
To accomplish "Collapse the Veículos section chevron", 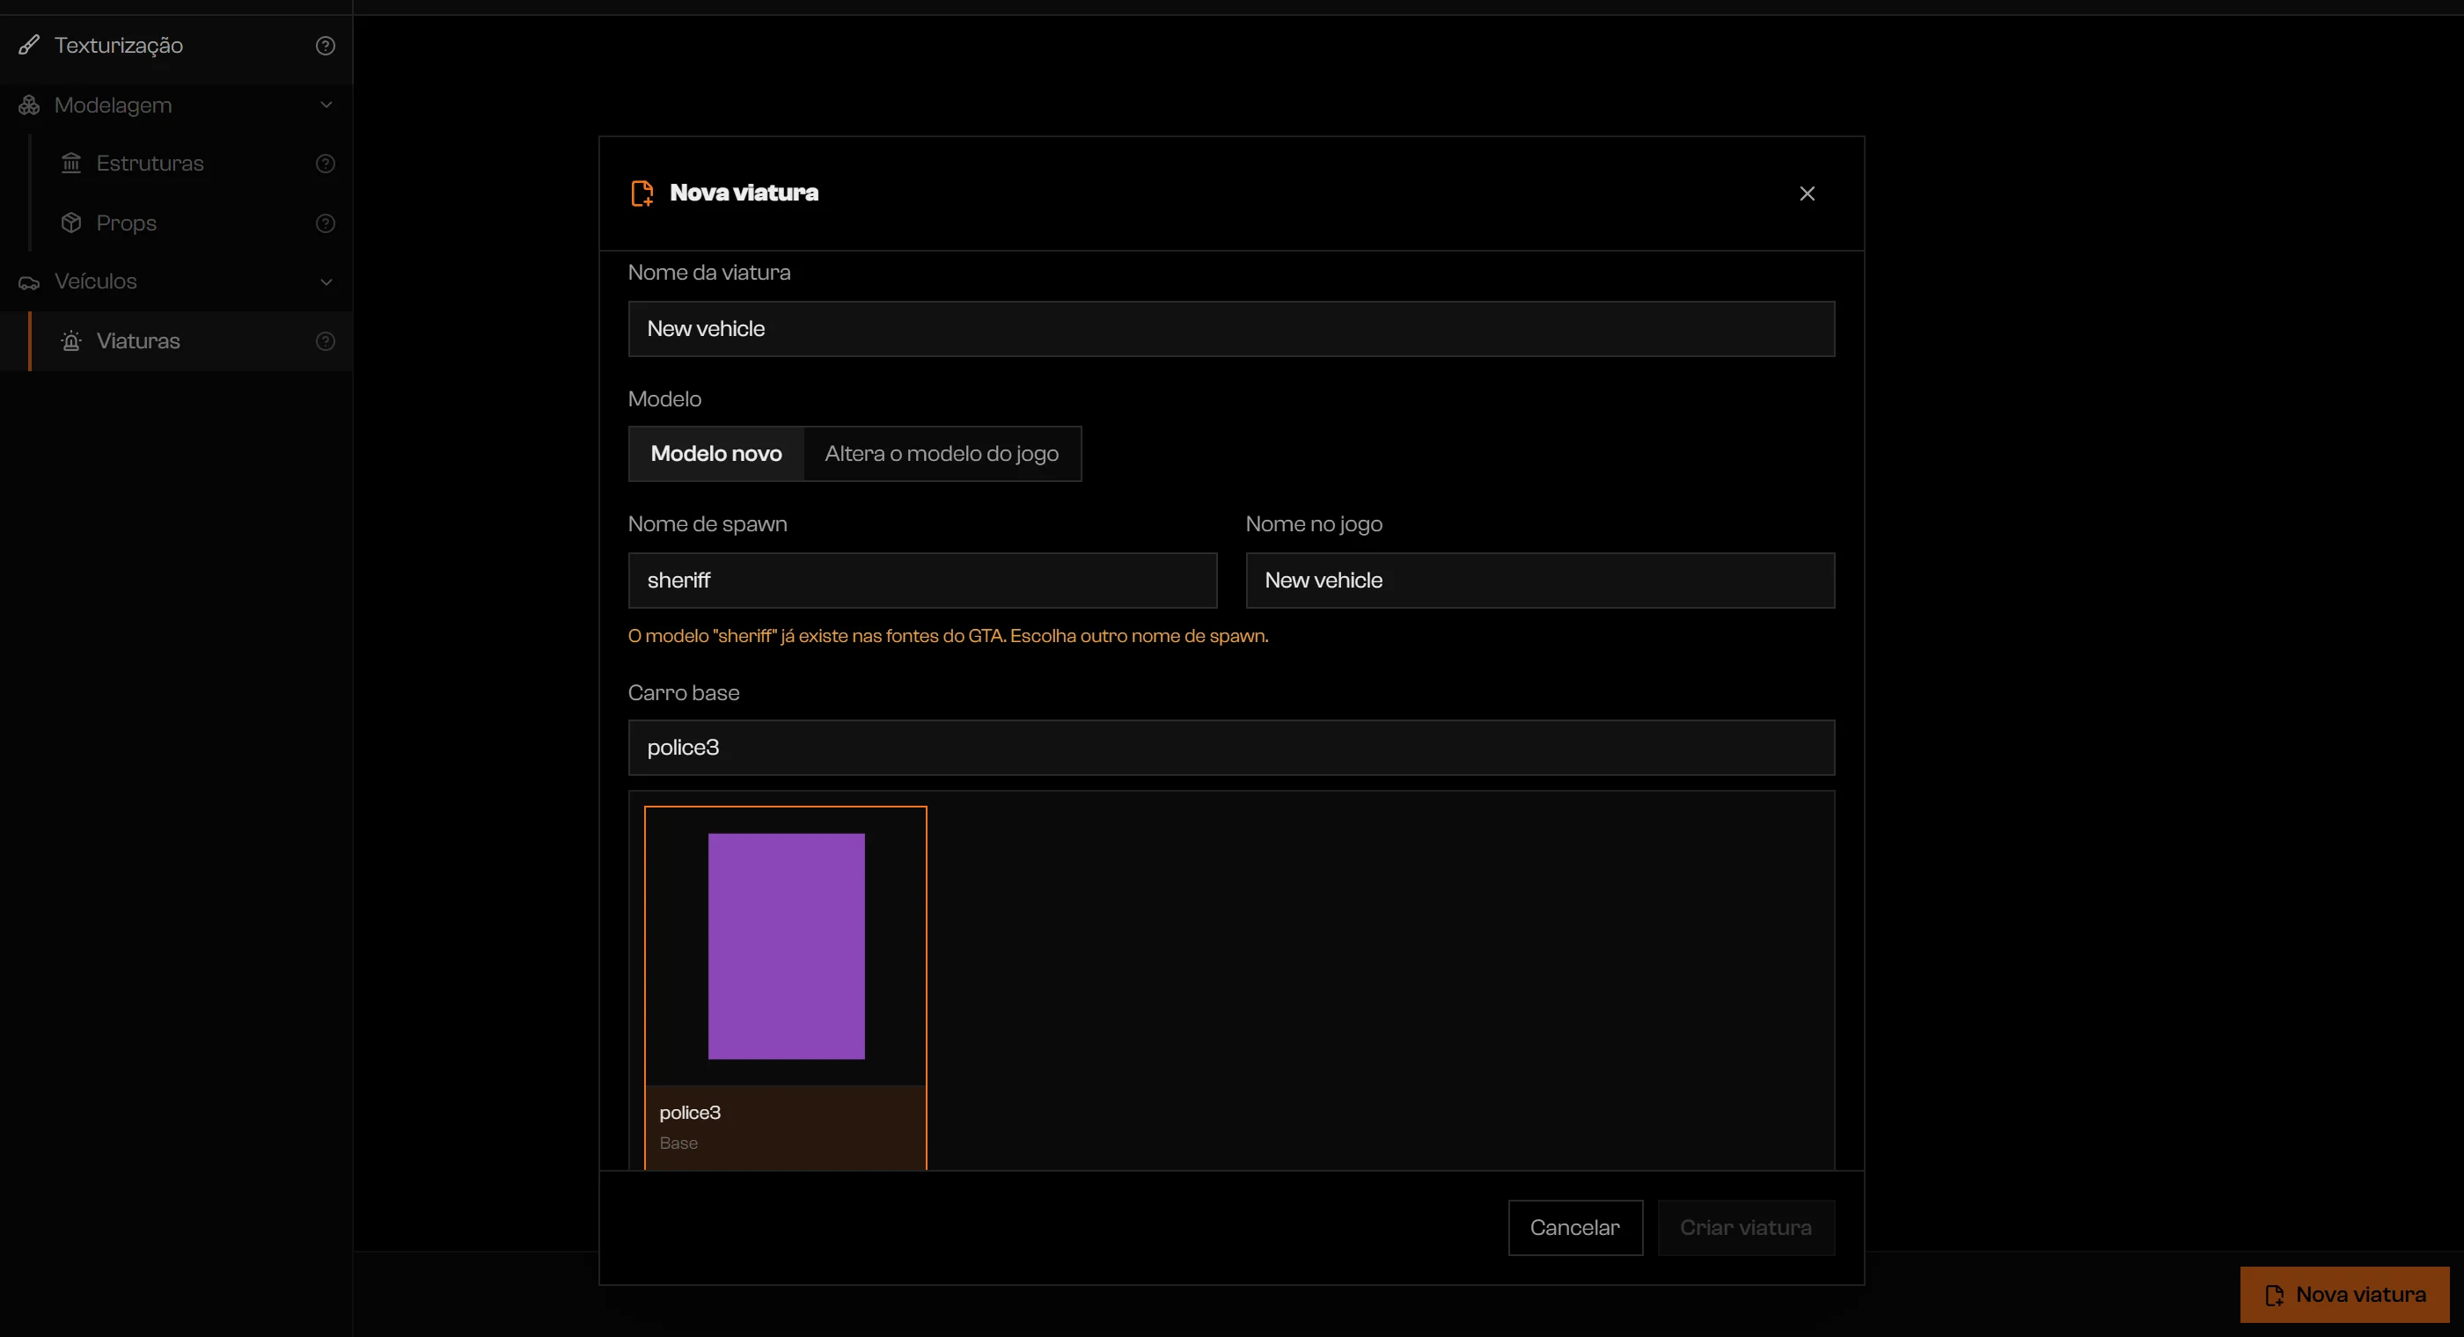I will coord(326,282).
